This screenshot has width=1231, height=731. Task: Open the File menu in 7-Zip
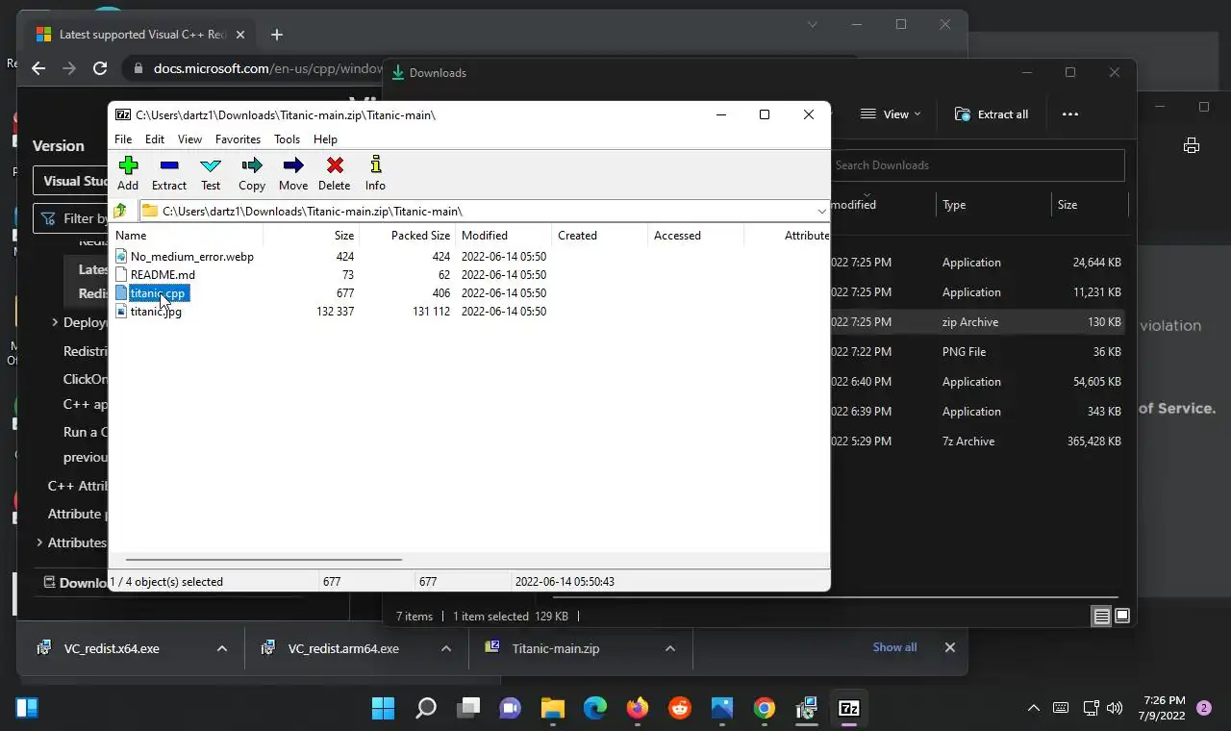[123, 139]
